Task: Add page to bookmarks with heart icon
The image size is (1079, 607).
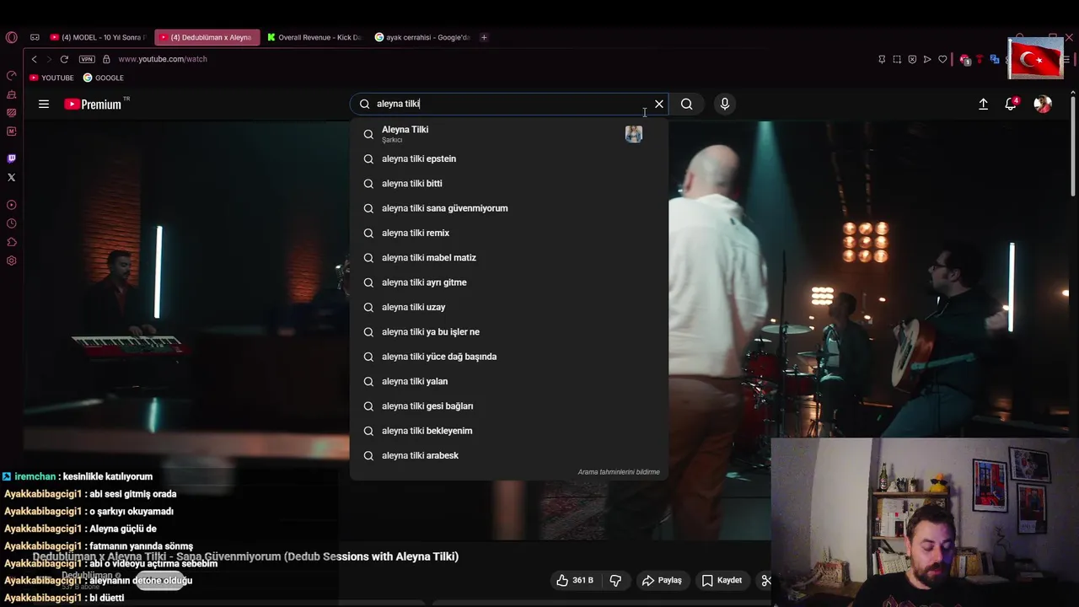Action: tap(942, 59)
